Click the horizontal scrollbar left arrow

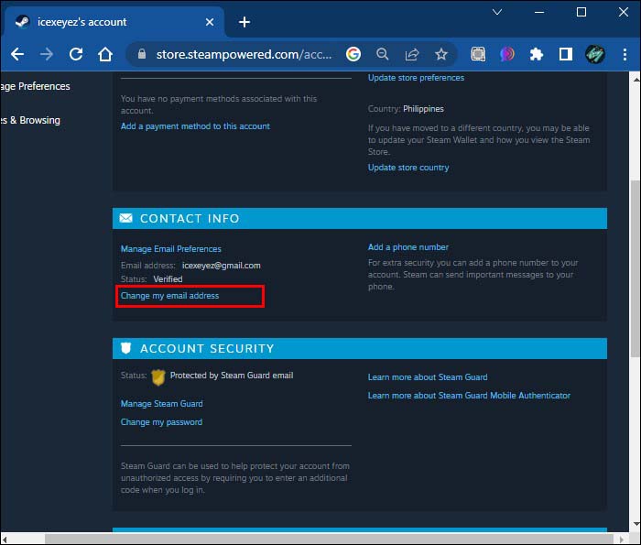[x=5, y=540]
